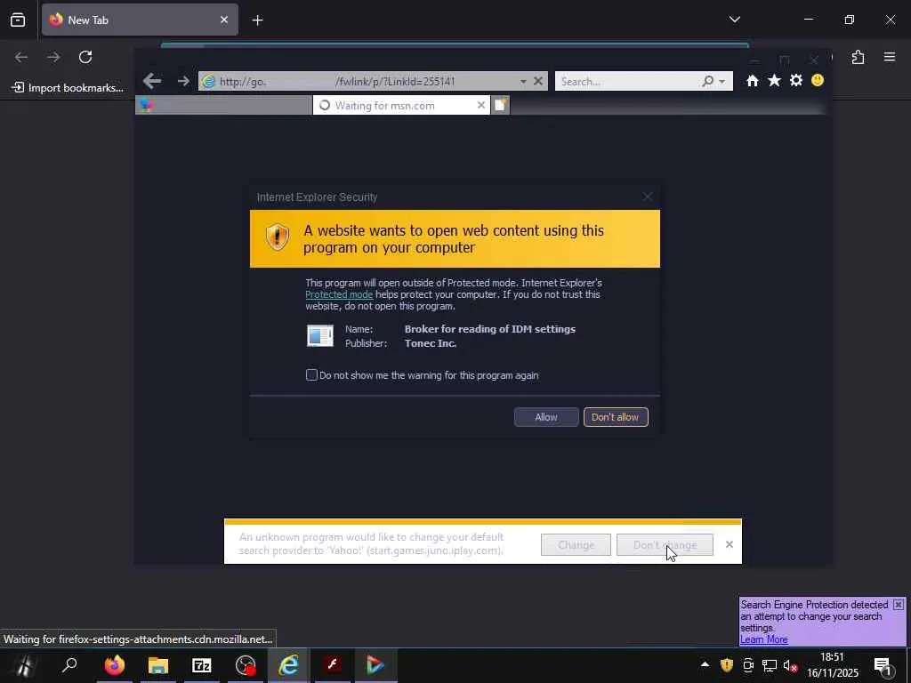Viewport: 911px width, 683px height.
Task: Open IE Home page icon
Action: [753, 81]
